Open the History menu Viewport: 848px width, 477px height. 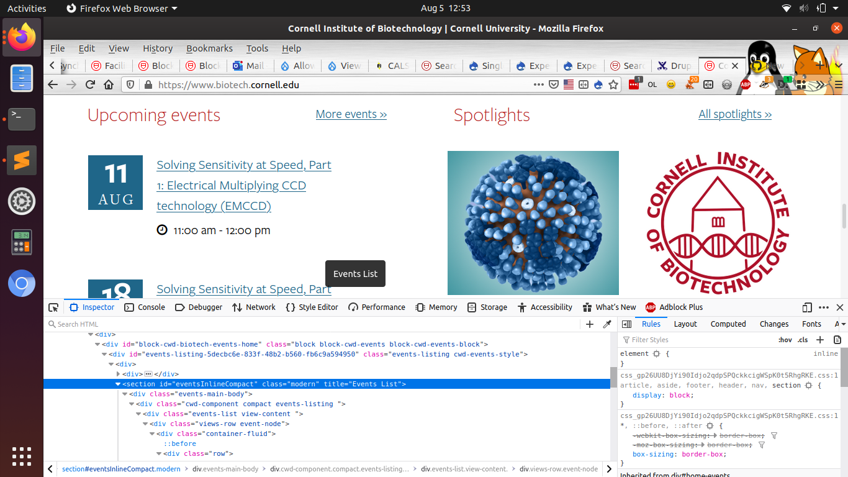click(x=158, y=48)
